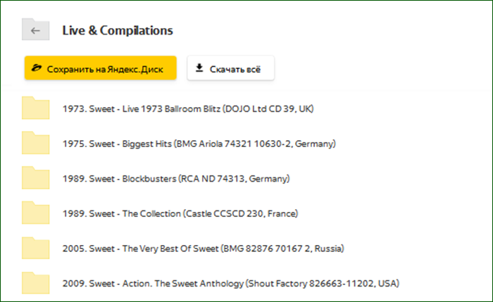Select the Blockbusters folder icon

(x=35, y=178)
